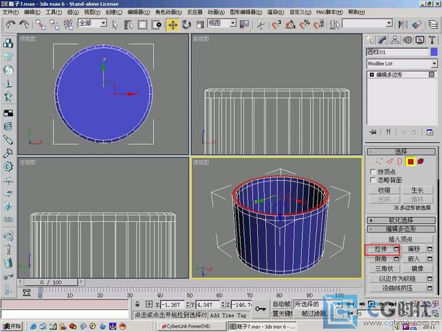Open the 视图(V) menu
The width and height of the screenshot is (442, 332).
(92, 12)
